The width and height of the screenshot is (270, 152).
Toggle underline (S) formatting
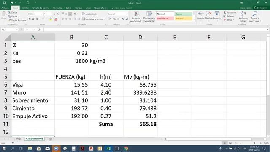(x=37, y=19)
